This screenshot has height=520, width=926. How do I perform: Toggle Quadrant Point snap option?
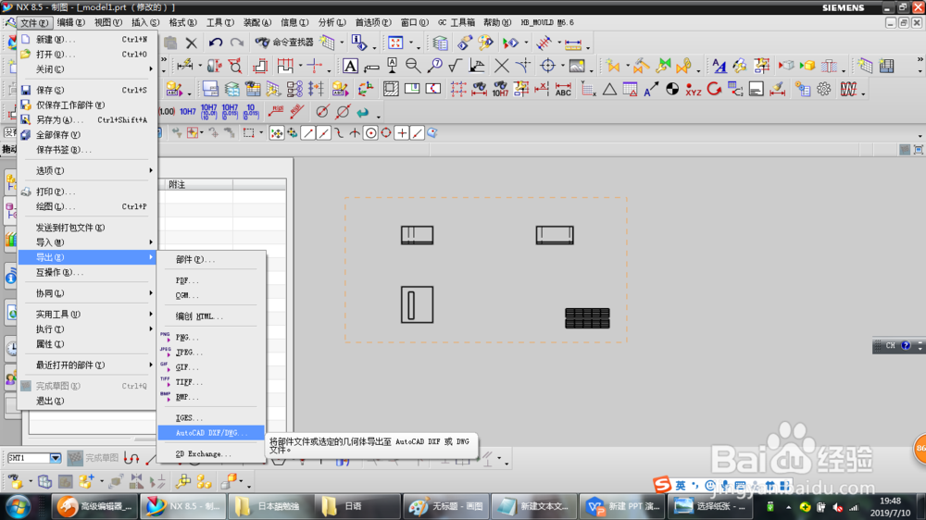click(x=385, y=133)
